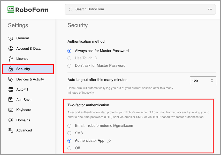Click the RoboForm logo

[x=28, y=10]
